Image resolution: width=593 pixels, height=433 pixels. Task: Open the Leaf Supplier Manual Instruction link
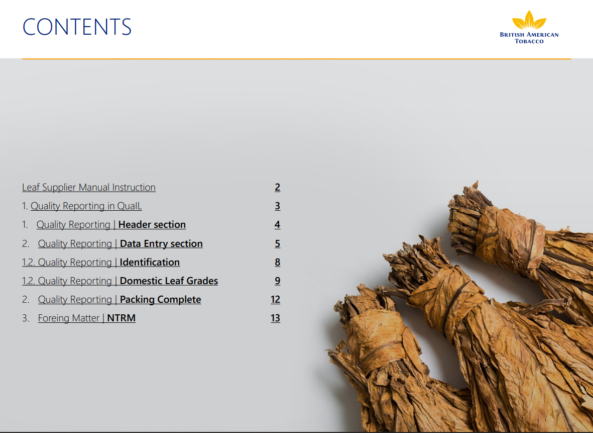coord(89,188)
